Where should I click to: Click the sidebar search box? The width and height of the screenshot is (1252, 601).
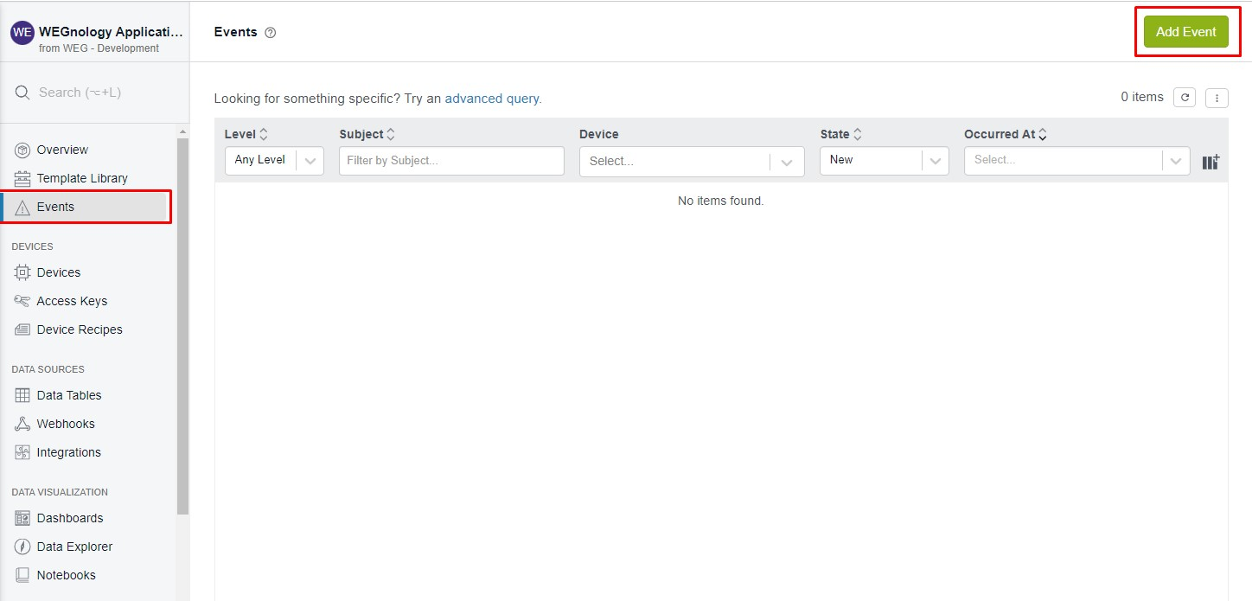click(x=95, y=93)
